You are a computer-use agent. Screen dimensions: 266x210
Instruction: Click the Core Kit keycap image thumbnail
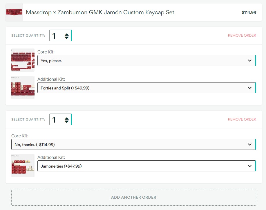(23, 60)
